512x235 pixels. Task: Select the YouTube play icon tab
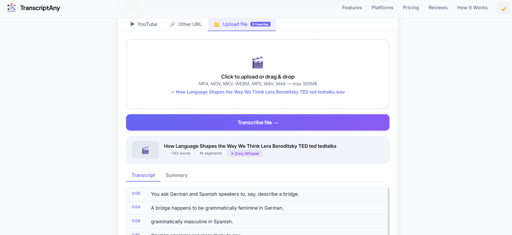(132, 24)
